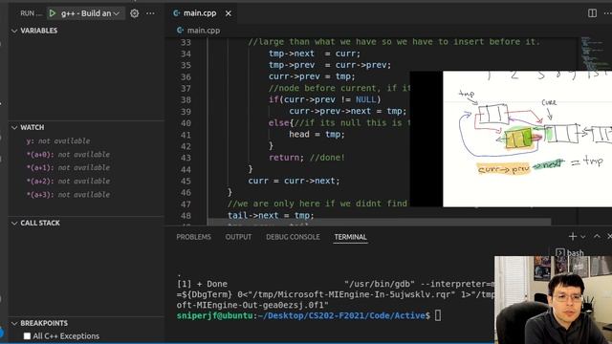The image size is (612, 344).
Task: Open editor more actions ellipsis
Action: [608, 12]
